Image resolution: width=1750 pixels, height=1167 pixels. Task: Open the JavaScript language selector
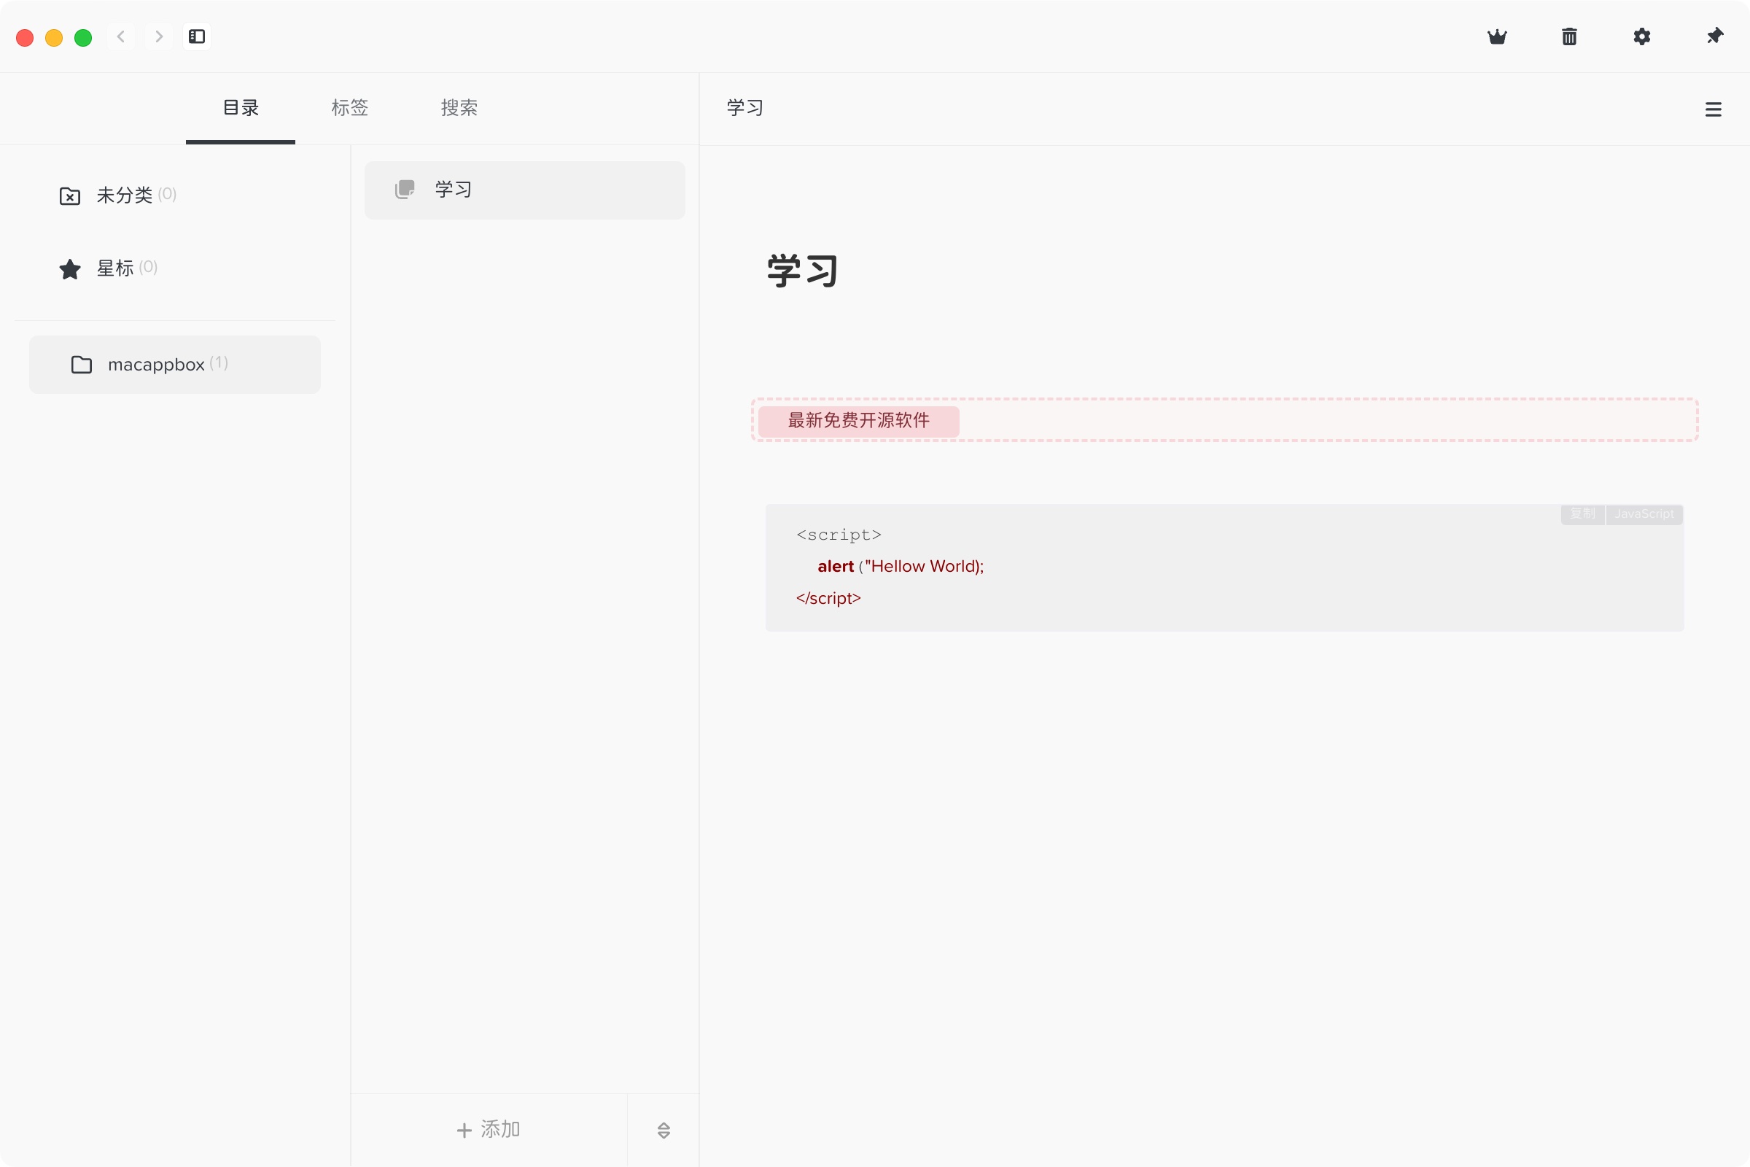1644,513
